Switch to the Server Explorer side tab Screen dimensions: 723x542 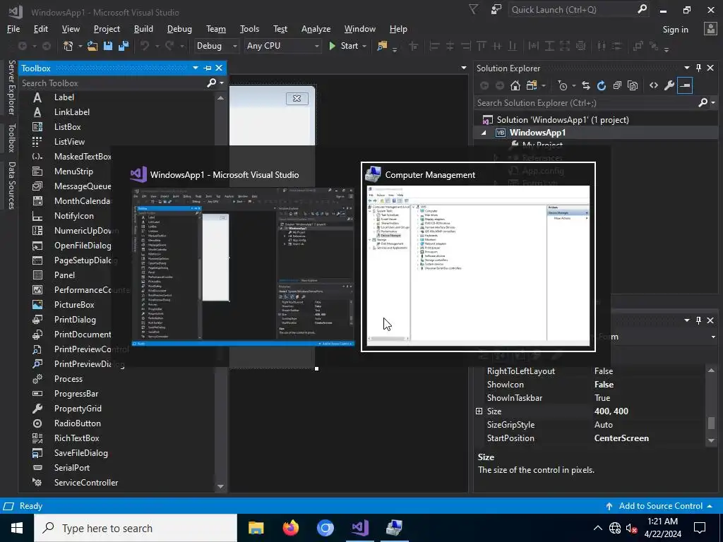coord(11,88)
